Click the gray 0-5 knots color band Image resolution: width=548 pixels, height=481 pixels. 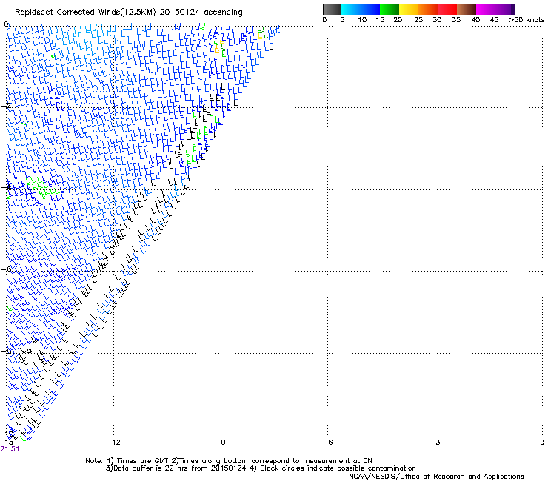point(332,9)
